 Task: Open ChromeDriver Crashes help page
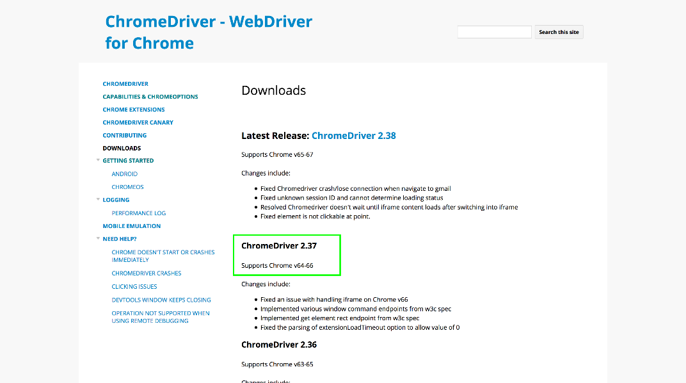pyautogui.click(x=147, y=273)
